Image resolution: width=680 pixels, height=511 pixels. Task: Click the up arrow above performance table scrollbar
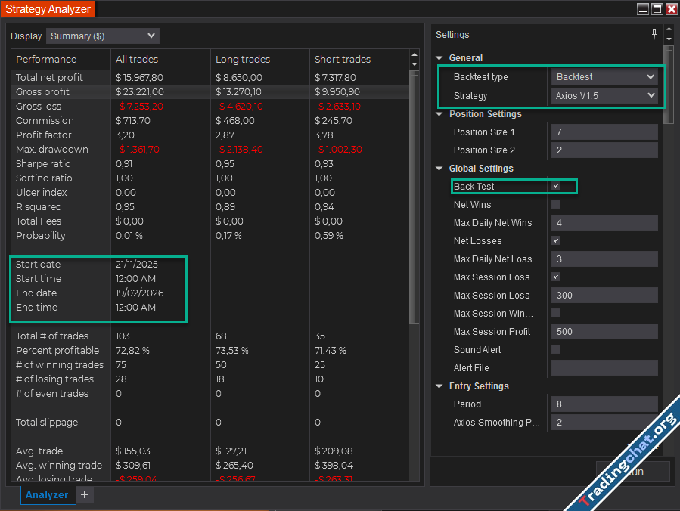(414, 54)
